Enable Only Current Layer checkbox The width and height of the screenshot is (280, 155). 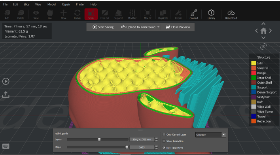pos(164,134)
